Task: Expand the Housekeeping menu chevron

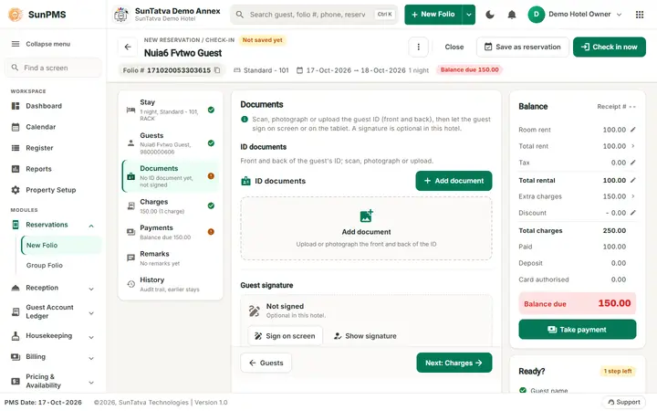Action: (91, 337)
